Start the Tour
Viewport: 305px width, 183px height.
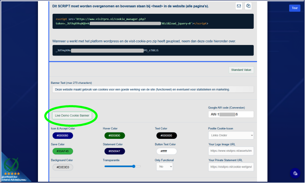(x=295, y=8)
